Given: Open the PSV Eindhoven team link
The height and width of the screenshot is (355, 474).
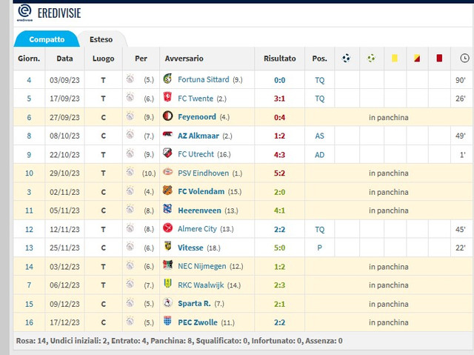Looking at the screenshot, I should tap(203, 173).
